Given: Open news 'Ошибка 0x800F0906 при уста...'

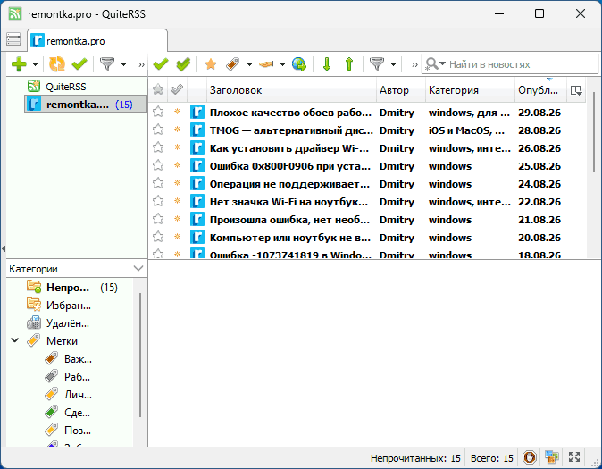Looking at the screenshot, I should point(290,166).
